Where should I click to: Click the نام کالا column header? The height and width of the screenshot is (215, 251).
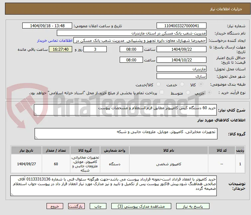click(x=169, y=150)
